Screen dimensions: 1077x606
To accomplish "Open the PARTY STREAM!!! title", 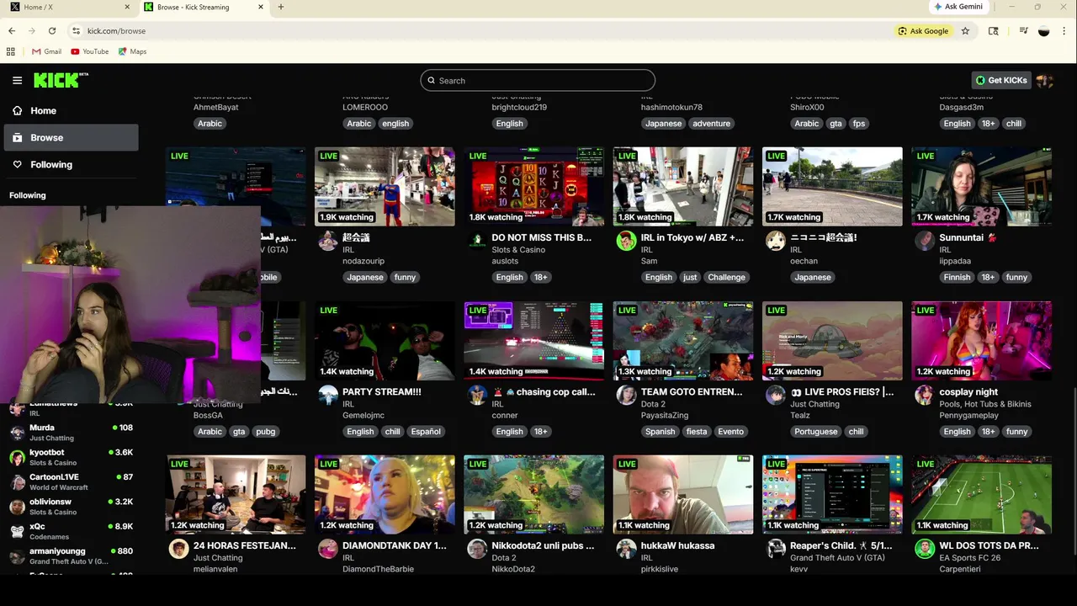I will tap(381, 391).
